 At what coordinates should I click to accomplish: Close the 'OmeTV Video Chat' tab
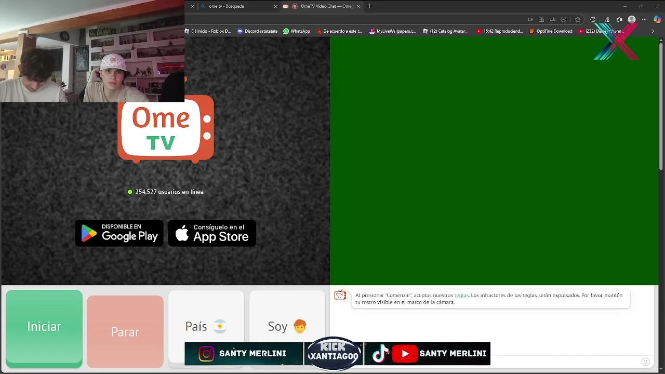click(x=358, y=6)
